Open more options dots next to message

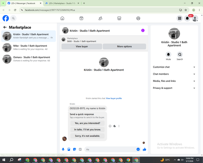(x=119, y=126)
